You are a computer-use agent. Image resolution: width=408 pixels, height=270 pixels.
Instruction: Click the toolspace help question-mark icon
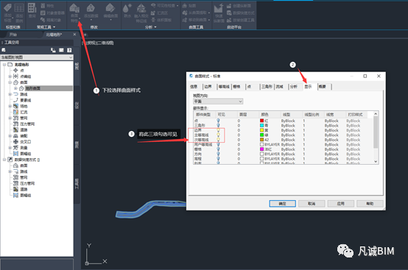tap(69, 50)
